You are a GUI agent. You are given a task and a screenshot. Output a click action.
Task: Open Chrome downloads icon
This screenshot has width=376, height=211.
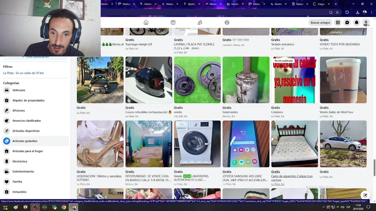click(357, 12)
